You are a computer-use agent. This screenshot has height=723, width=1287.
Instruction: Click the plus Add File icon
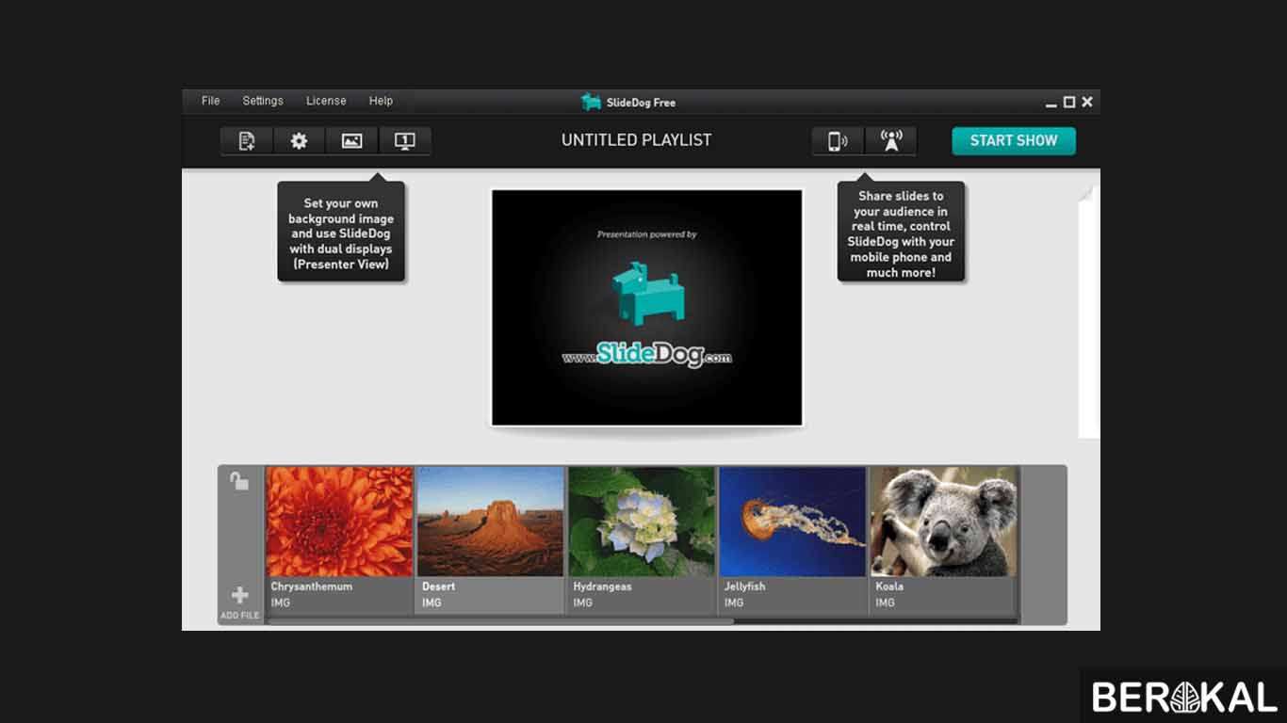tap(240, 596)
